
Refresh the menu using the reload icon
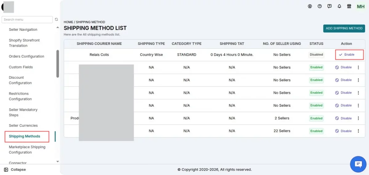56,19
